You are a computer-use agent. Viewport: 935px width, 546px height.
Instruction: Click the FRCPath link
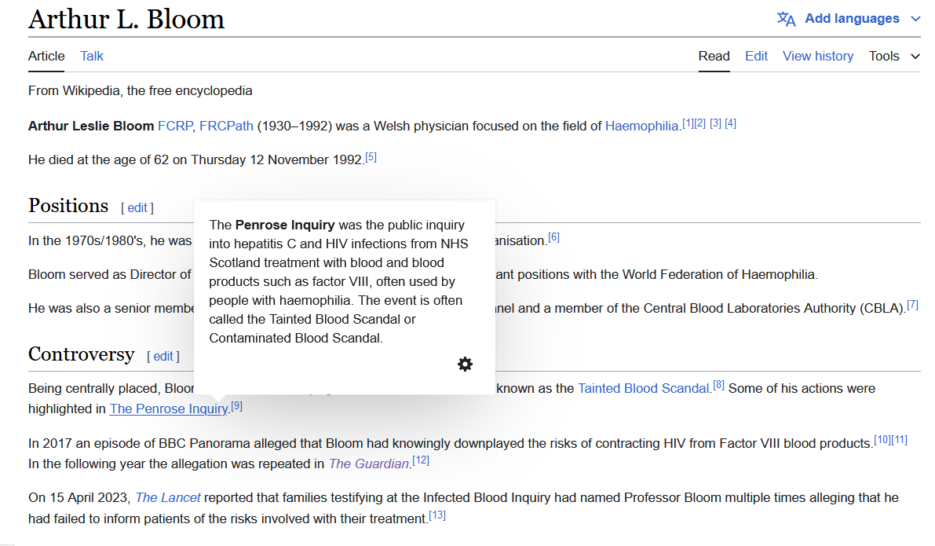[226, 125]
